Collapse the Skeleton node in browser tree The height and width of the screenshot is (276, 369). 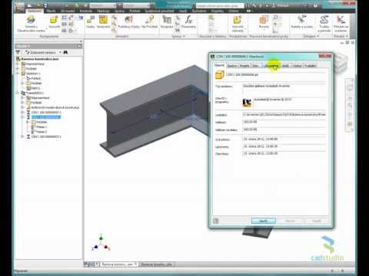tap(18, 74)
